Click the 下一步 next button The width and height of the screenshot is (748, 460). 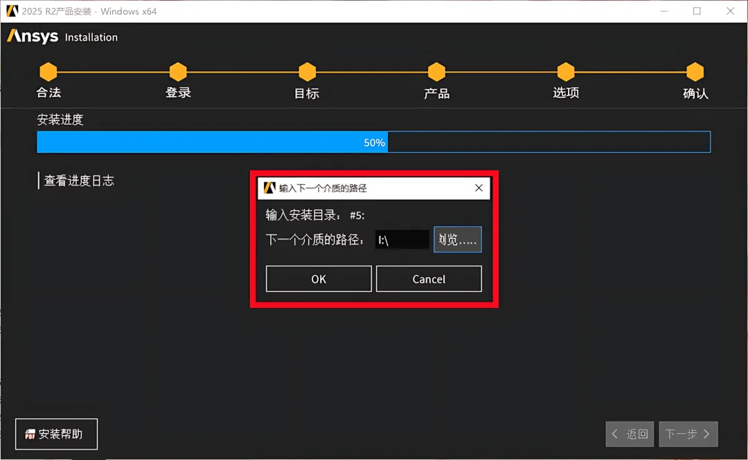pyautogui.click(x=688, y=434)
